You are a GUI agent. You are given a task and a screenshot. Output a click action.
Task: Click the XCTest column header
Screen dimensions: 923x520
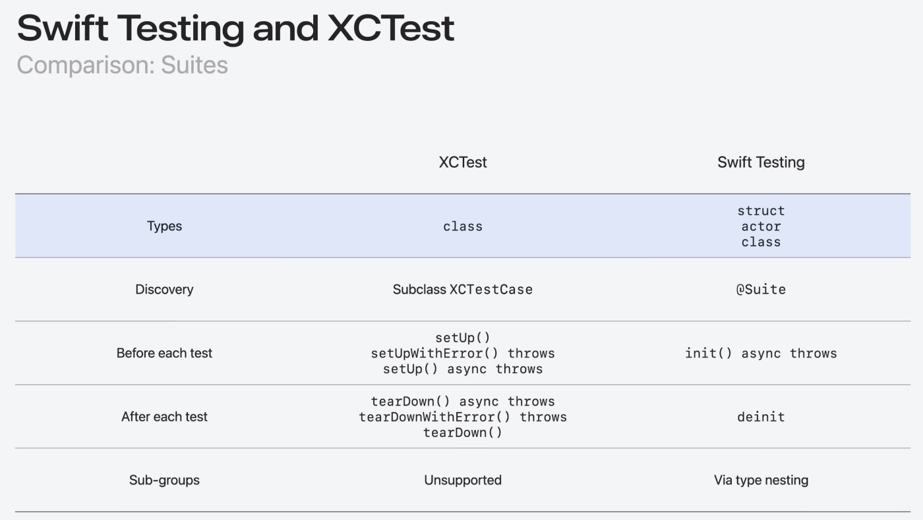(x=463, y=162)
